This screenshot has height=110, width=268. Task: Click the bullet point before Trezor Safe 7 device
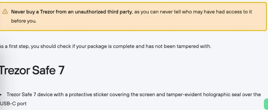[x=1, y=94]
